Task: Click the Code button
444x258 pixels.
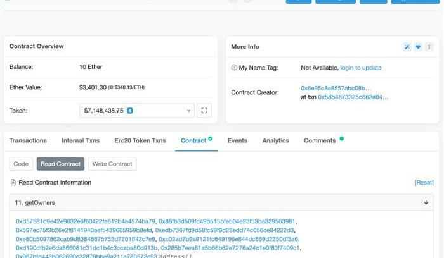Action: (x=21, y=164)
